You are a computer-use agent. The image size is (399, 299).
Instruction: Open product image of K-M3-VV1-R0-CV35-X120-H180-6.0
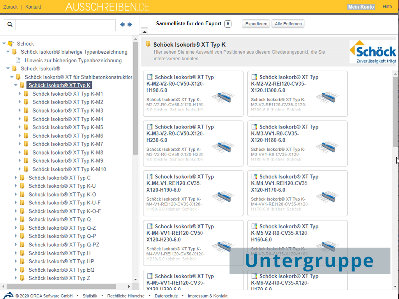327,147
